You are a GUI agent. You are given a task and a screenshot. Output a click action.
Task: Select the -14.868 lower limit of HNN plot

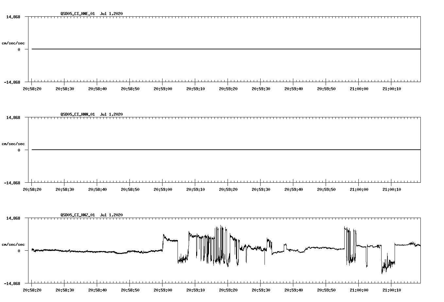(12, 183)
